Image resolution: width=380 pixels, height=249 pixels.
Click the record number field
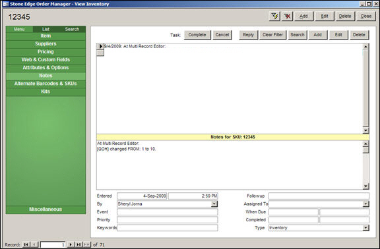tap(53, 244)
